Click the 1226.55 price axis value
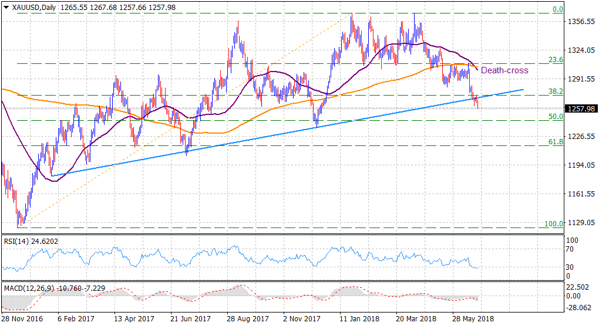 (x=580, y=137)
